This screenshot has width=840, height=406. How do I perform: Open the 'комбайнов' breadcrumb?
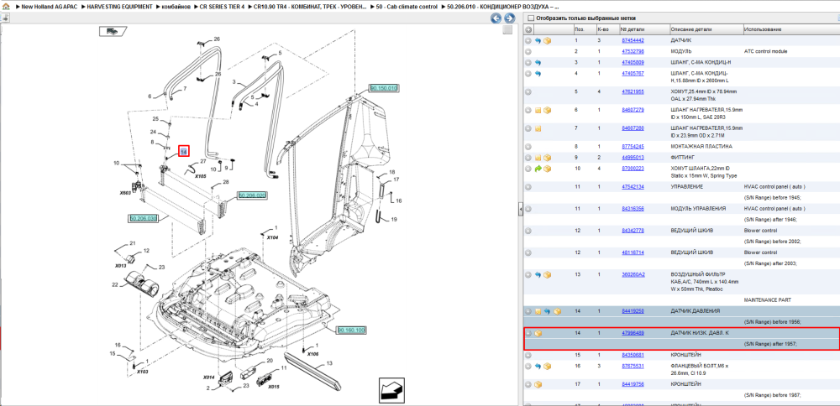tap(176, 7)
